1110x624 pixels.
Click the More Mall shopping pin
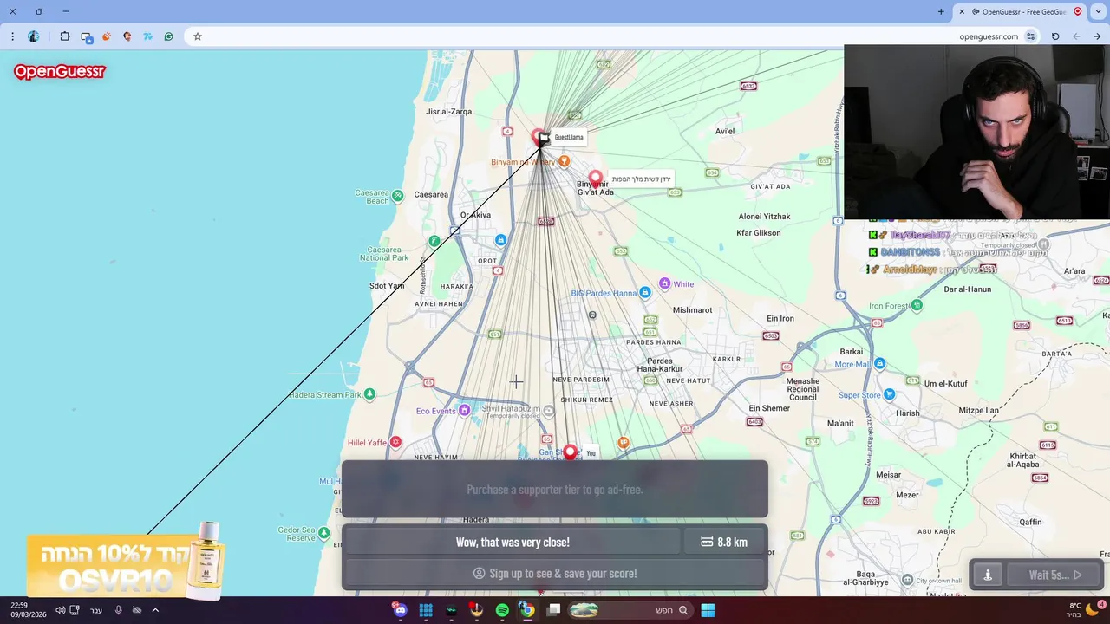pyautogui.click(x=880, y=364)
